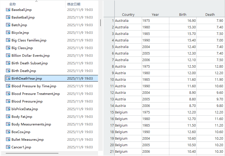Image resolution: width=225 pixels, height=156 pixels.
Task: Click Death value 12.80
Action: (x=210, y=67)
